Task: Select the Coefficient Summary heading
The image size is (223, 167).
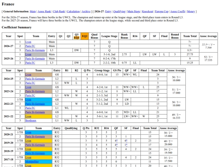Action: [x=17, y=27]
